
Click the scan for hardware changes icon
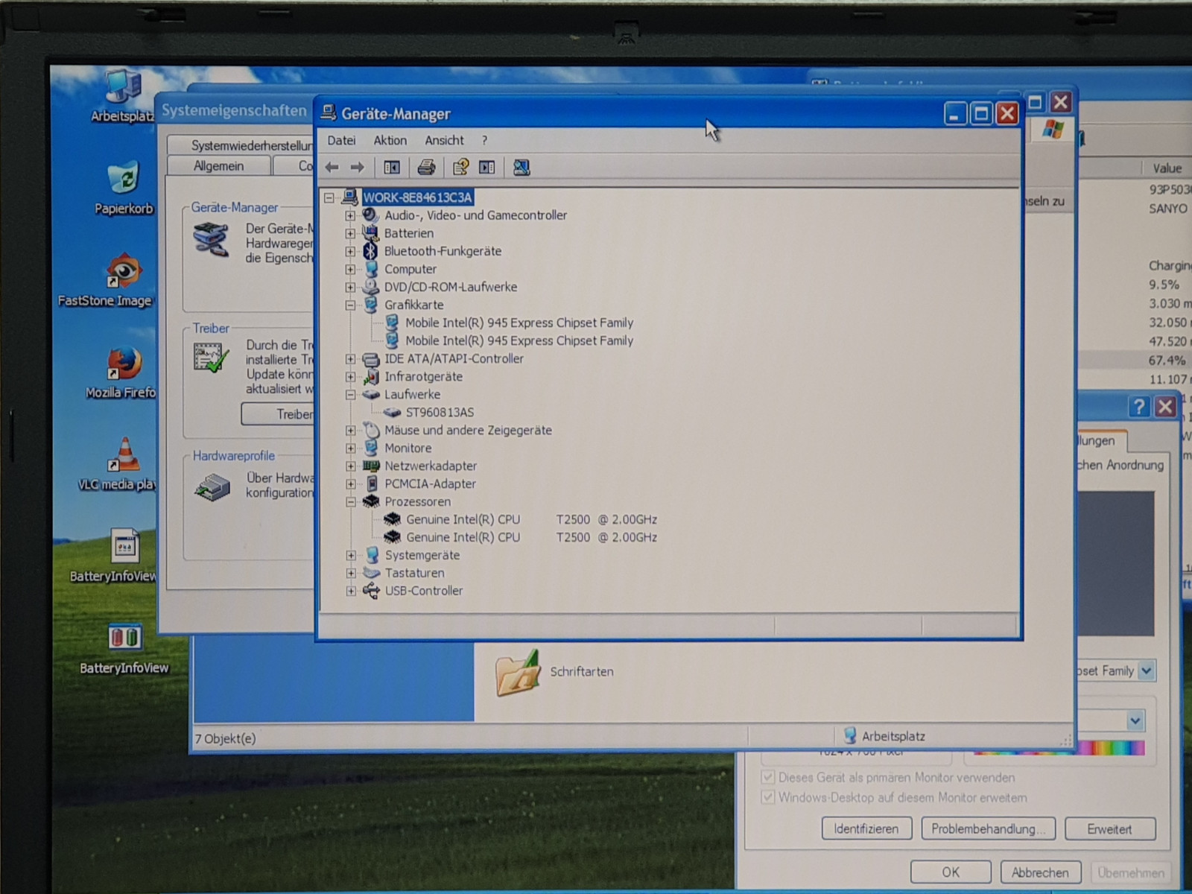tap(521, 168)
